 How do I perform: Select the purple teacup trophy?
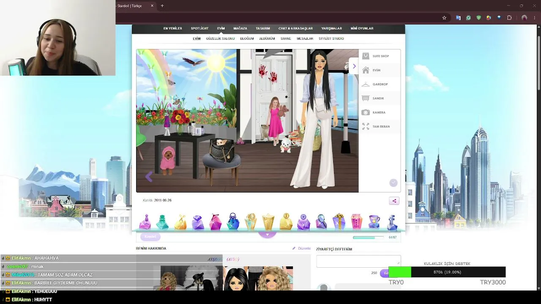374,222
